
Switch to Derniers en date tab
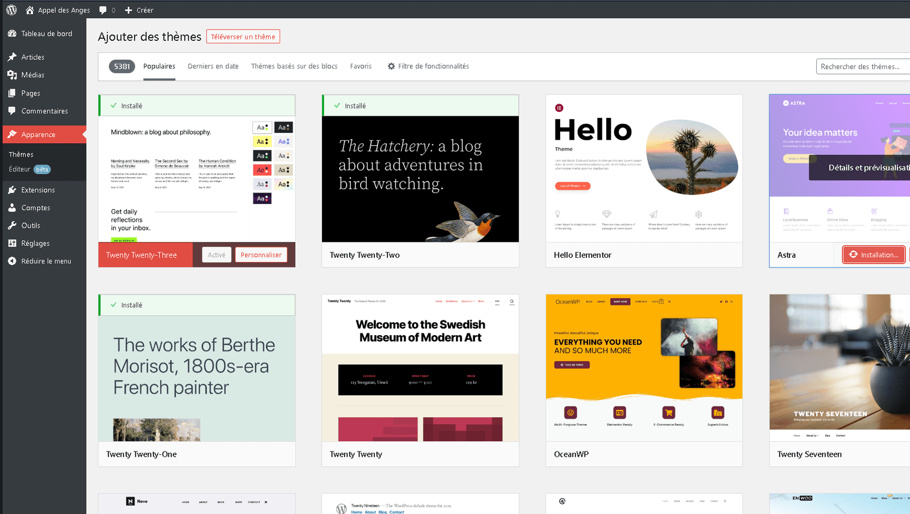213,66
